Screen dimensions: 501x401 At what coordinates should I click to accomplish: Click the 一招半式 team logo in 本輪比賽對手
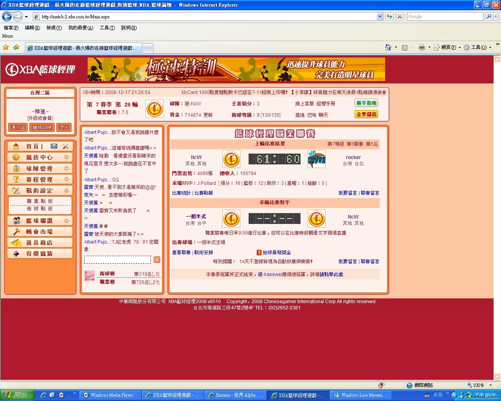point(231,219)
